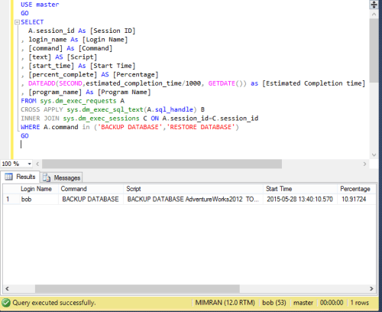This screenshot has width=382, height=312.
Task: Click the editor vertical scrollbar thumb
Action: click(x=374, y=50)
